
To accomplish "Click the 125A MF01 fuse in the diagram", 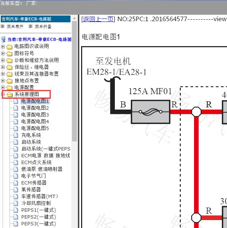I will click(x=151, y=112).
